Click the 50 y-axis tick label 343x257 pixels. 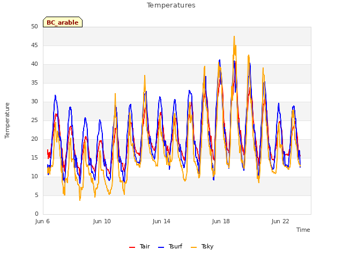(34, 26)
